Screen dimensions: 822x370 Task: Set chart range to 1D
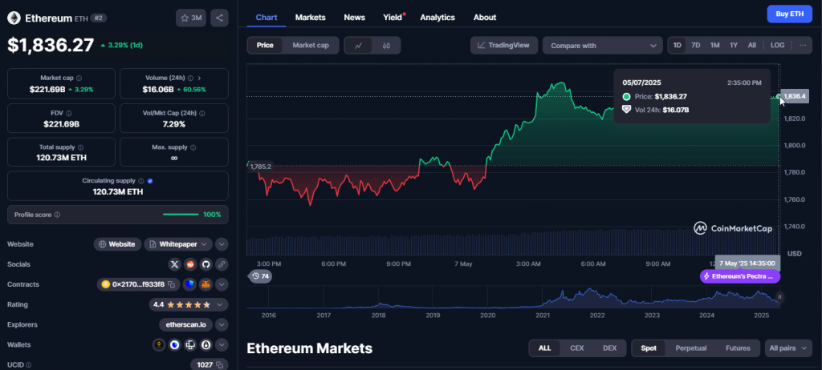click(677, 46)
